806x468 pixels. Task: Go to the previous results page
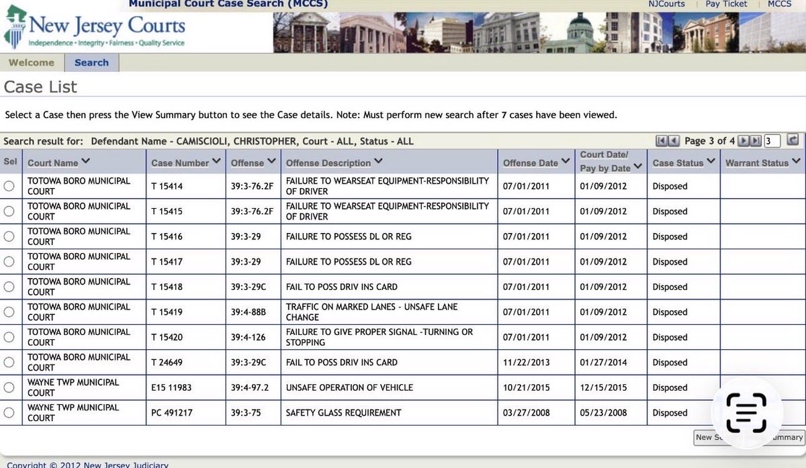click(675, 140)
